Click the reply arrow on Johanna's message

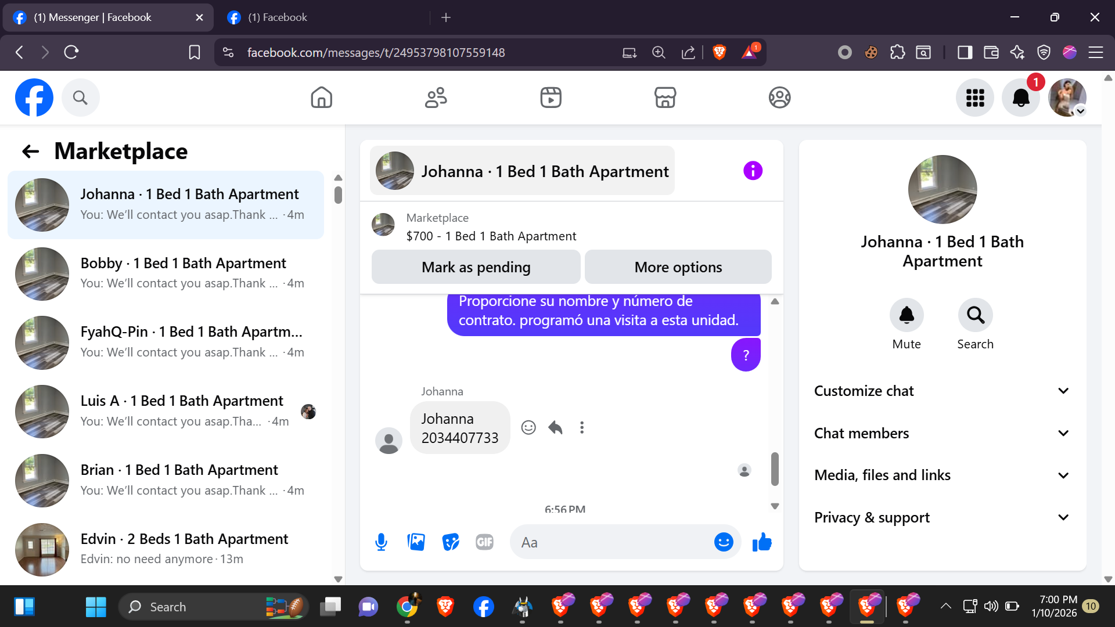555,428
